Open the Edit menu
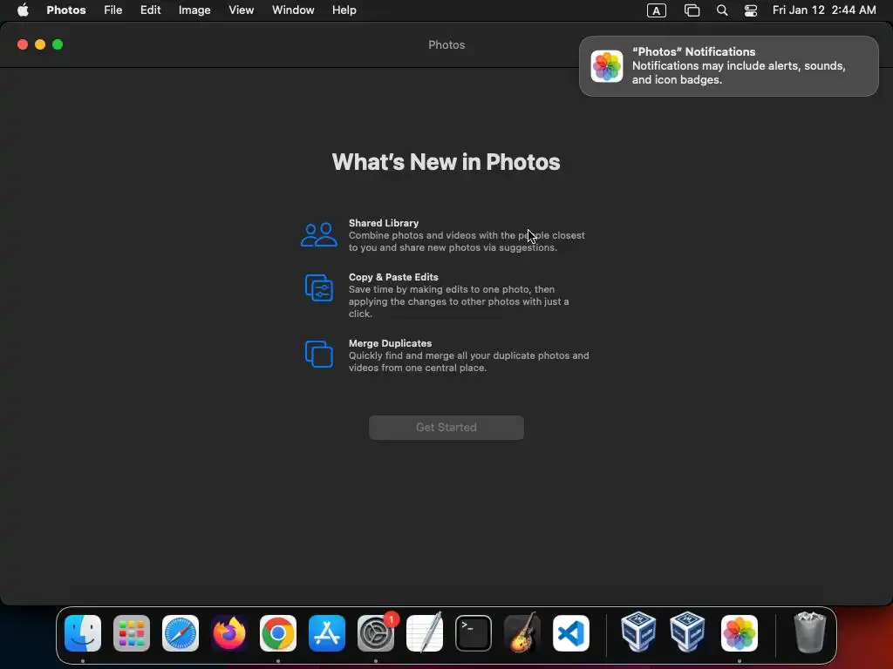 click(150, 10)
